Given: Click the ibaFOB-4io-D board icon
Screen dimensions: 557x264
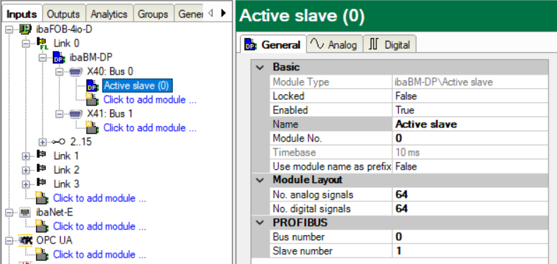Looking at the screenshot, I should pos(25,29).
